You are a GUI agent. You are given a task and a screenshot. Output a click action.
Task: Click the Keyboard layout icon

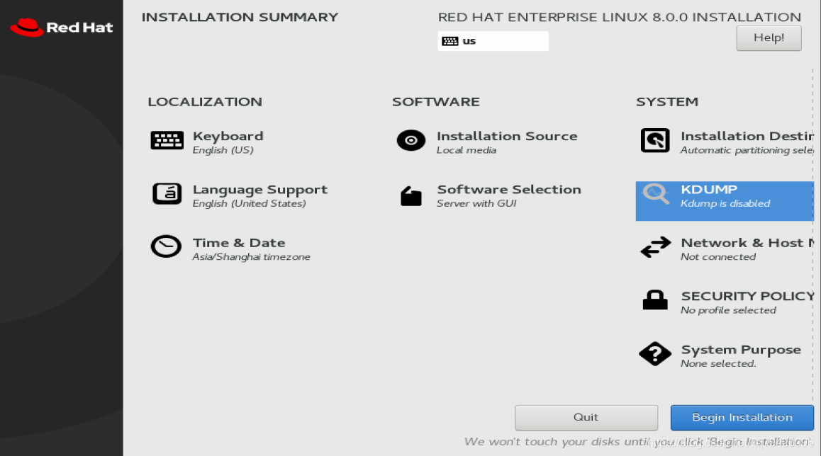pyautogui.click(x=167, y=140)
